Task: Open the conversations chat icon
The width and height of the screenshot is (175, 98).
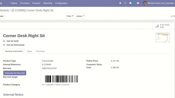Action: pyautogui.click(x=130, y=3)
